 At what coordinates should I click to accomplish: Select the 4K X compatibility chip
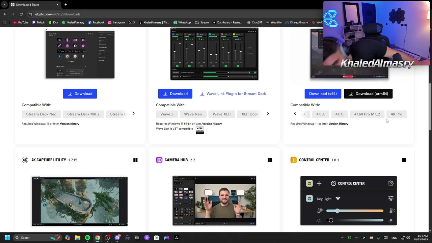click(321, 114)
